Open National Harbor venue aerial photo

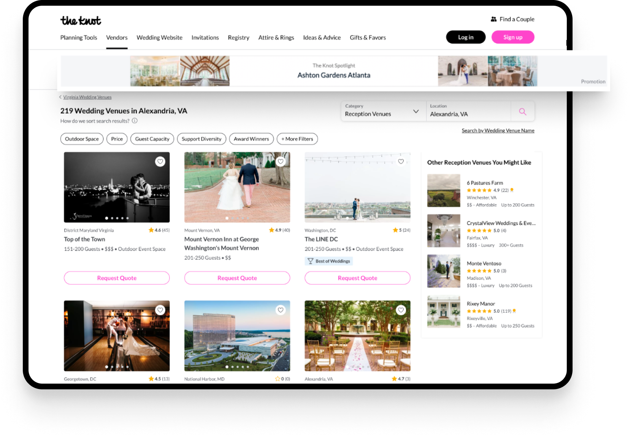237,336
